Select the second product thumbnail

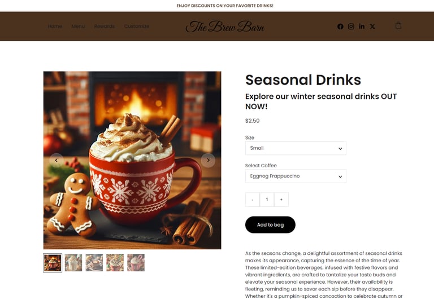click(73, 263)
